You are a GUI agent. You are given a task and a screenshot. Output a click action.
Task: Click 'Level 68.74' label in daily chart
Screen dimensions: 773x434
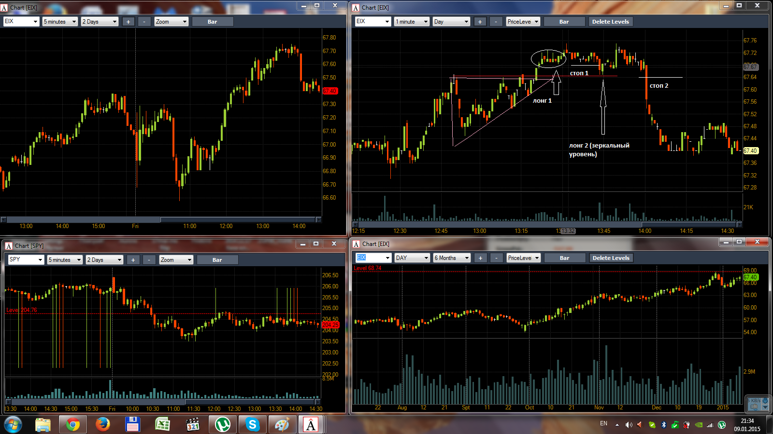pos(367,268)
